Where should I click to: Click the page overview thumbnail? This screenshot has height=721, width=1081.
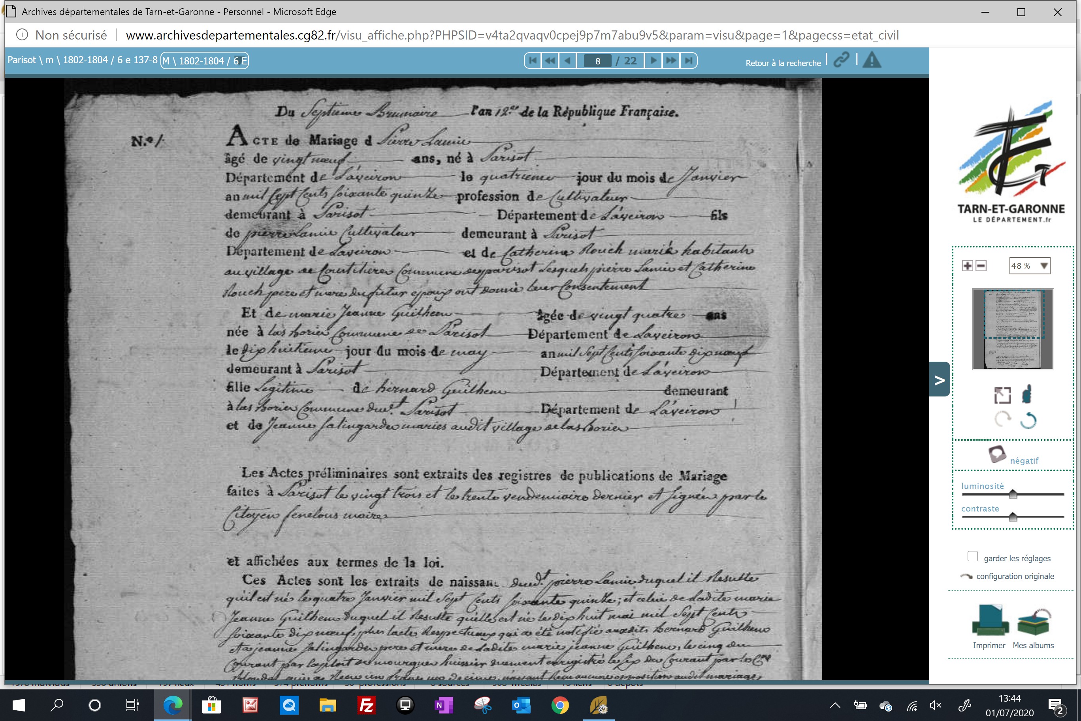1013,329
